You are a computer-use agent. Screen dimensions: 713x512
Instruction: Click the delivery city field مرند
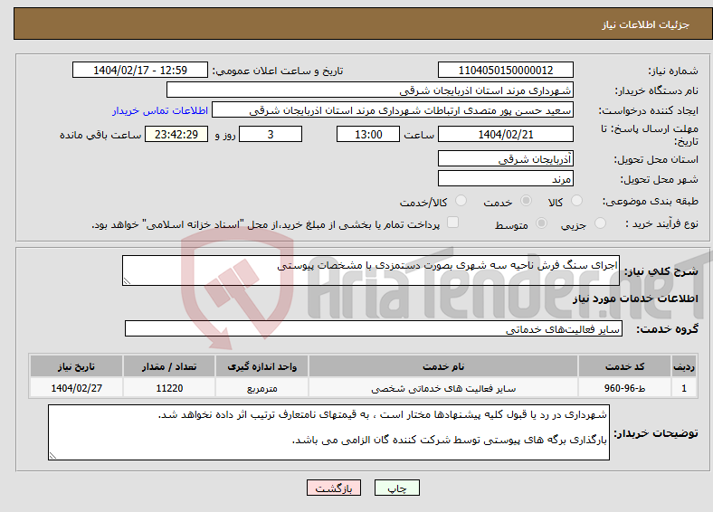[x=505, y=179]
